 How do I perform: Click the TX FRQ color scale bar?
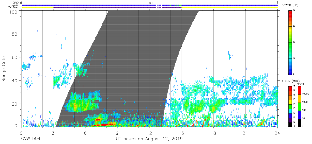(290, 106)
